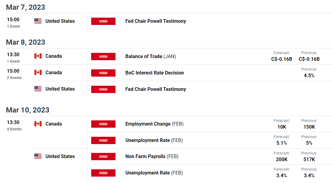Open the BoC Interest Rate Decision event
This screenshot has height=183, width=331.
pyautogui.click(x=154, y=73)
